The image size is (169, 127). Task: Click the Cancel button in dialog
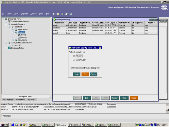93,74
